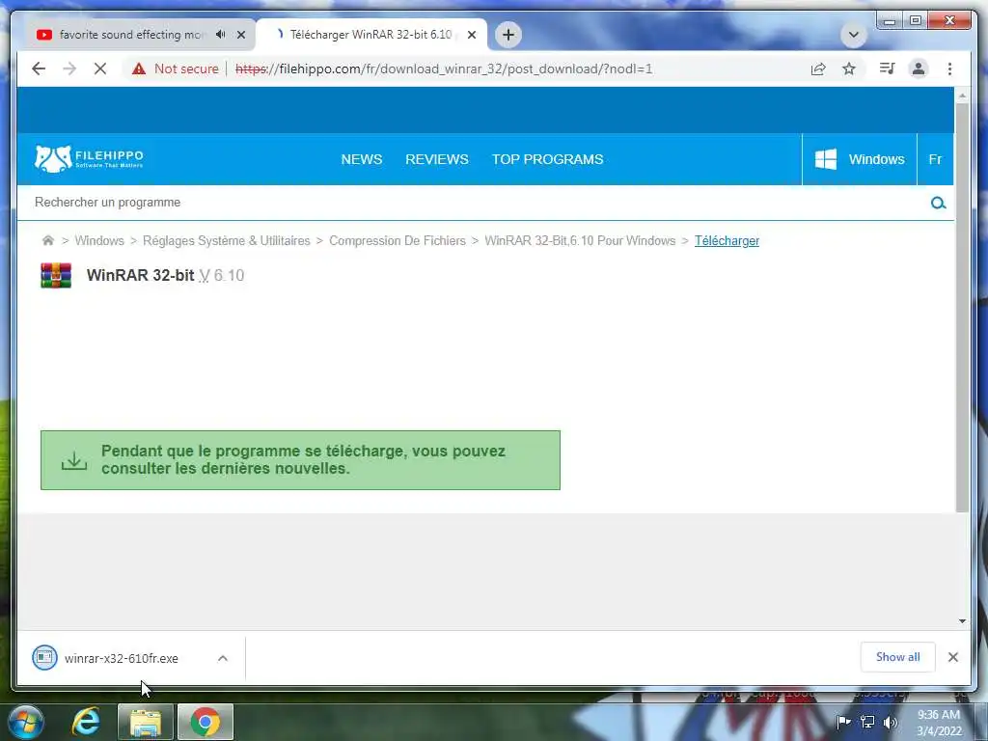Click the FileHippo logo
988x741 pixels.
(89, 159)
